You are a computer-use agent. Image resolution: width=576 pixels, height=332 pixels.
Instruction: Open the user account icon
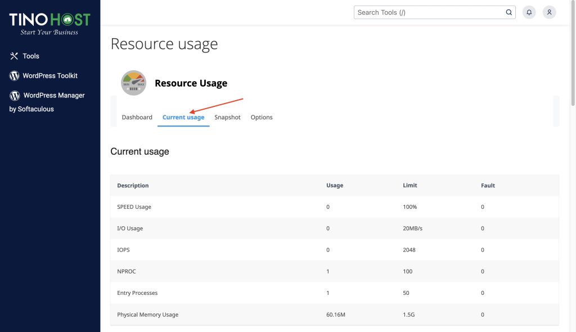coord(549,12)
